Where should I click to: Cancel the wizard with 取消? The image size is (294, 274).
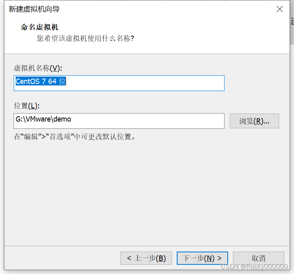[259, 258]
